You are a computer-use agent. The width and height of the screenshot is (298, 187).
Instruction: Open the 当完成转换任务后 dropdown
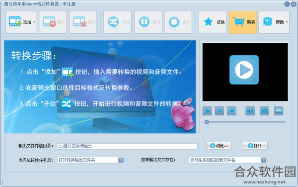[91, 160]
